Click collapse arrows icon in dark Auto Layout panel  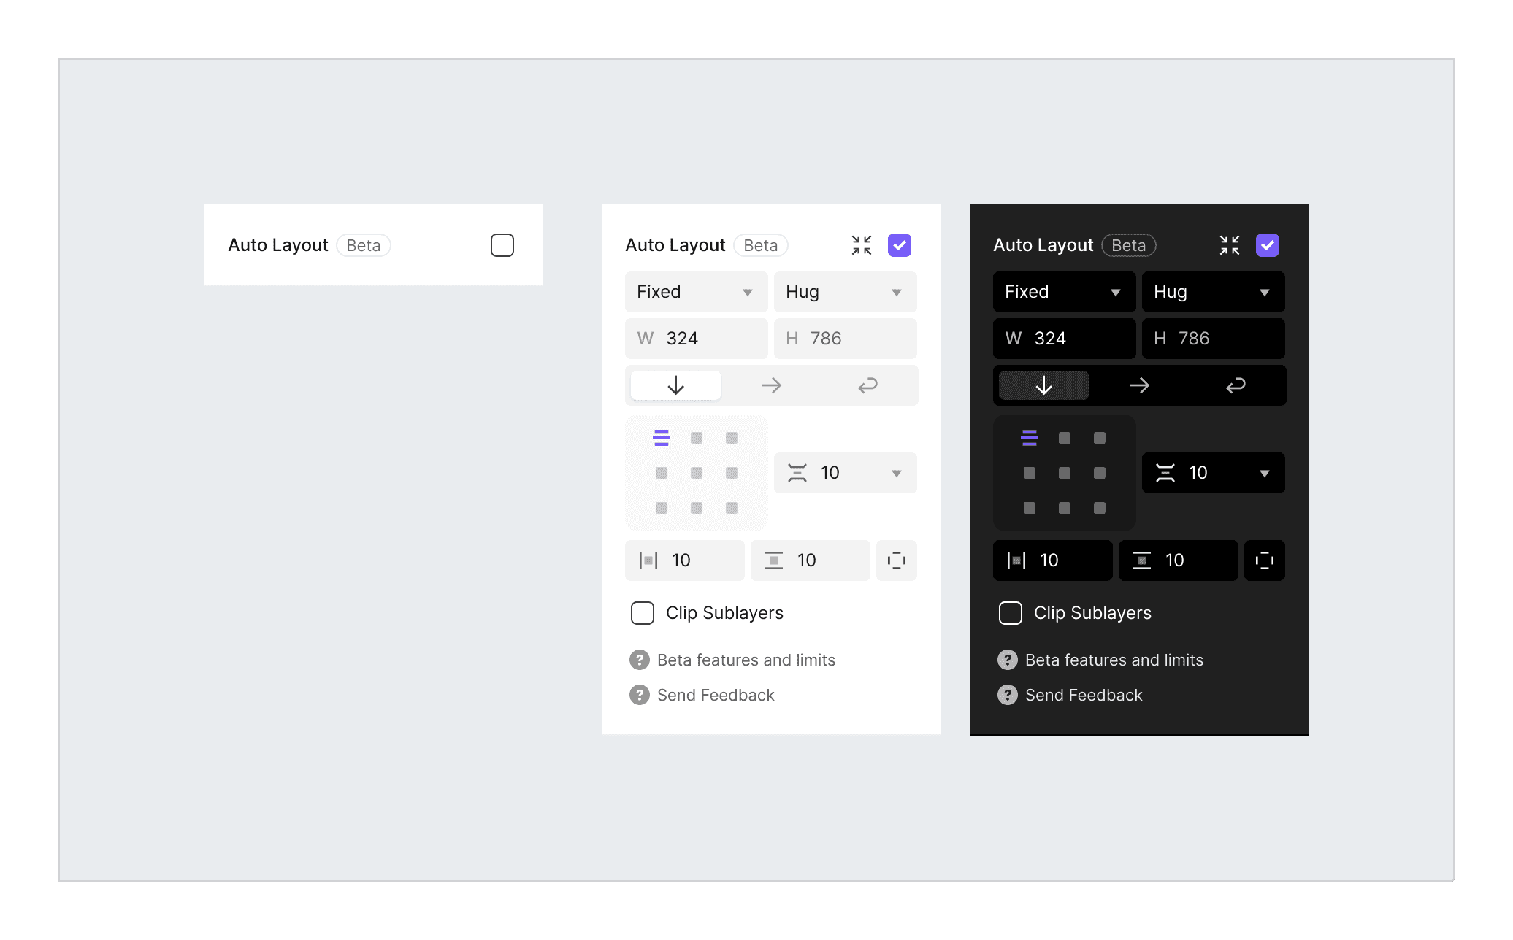point(1230,245)
